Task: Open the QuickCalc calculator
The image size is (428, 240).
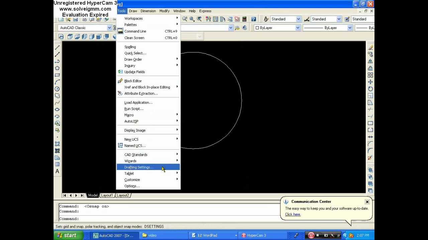Action: 244,19
